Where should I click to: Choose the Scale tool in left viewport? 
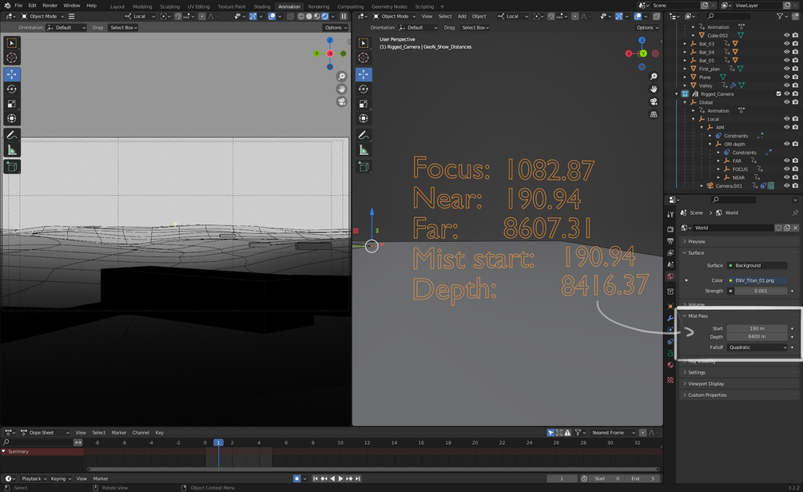[x=11, y=104]
